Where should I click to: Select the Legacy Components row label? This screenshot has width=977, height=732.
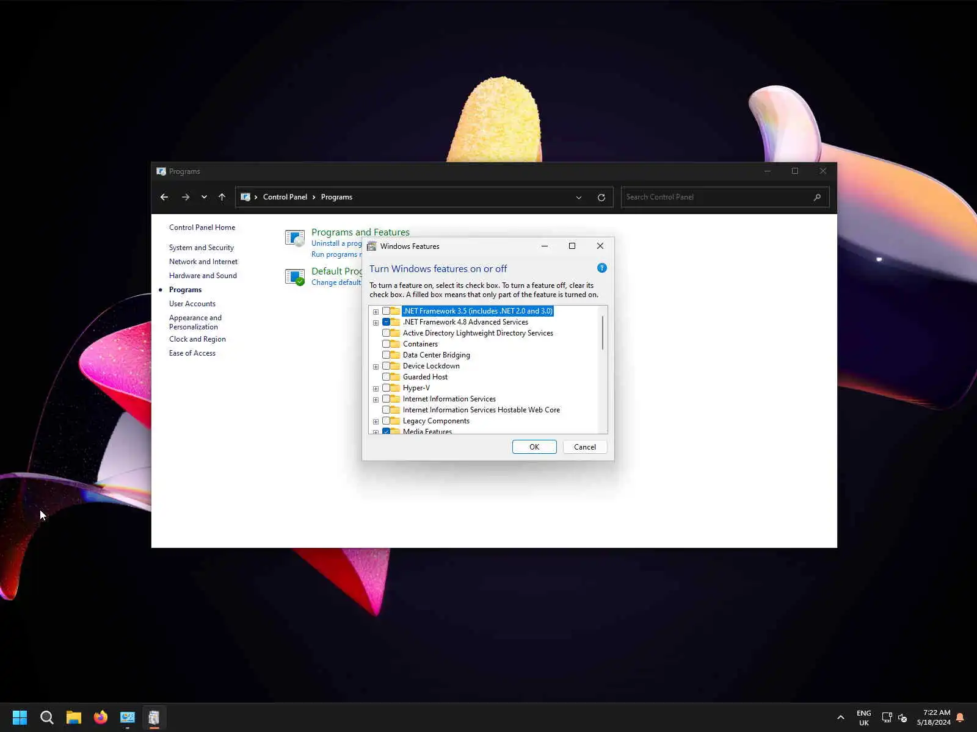point(436,421)
